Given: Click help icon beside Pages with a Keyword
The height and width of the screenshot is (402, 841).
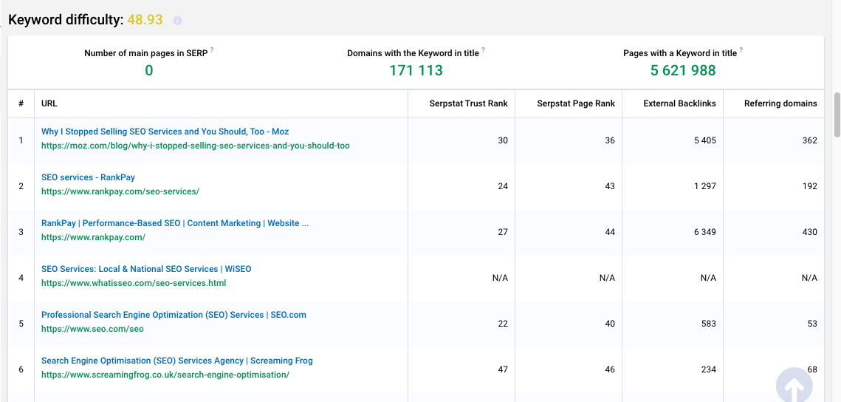Looking at the screenshot, I should point(741,50).
